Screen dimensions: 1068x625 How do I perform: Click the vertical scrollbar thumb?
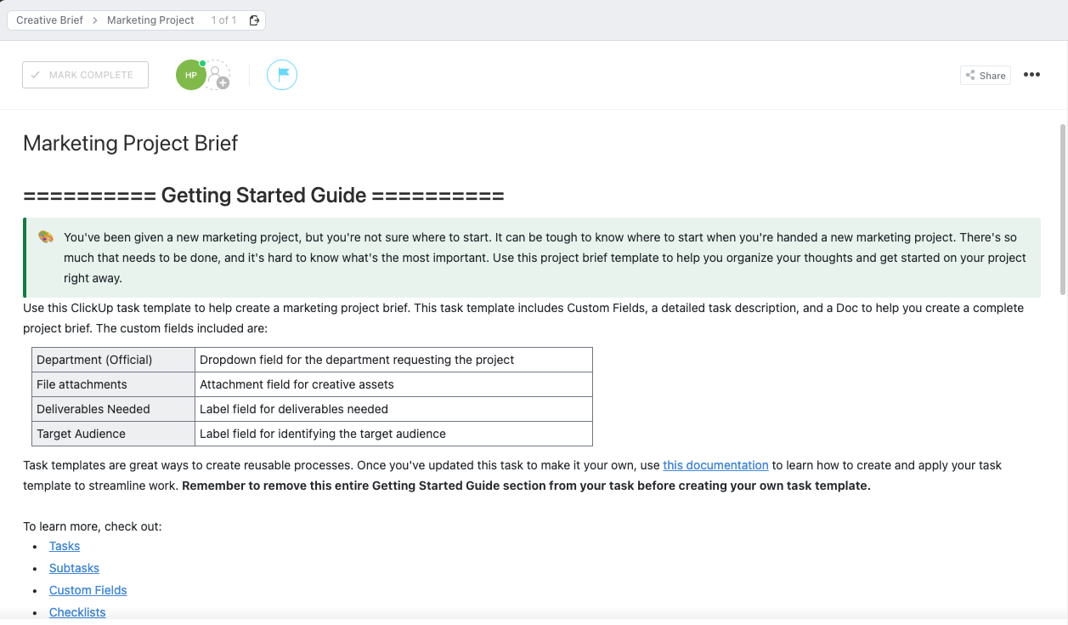pyautogui.click(x=1062, y=208)
